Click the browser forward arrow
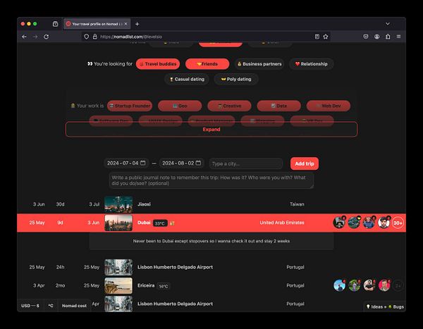 click(35, 37)
